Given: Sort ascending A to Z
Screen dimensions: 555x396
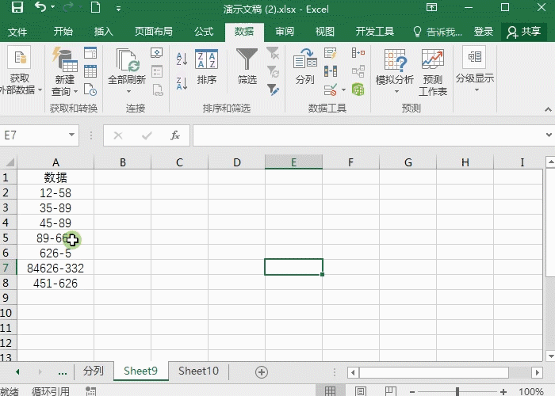Looking at the screenshot, I should pos(182,59).
